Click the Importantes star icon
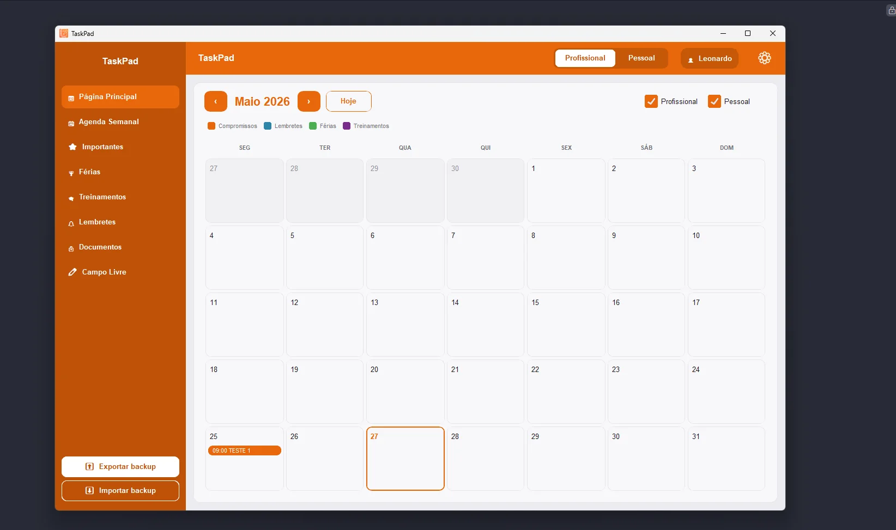This screenshot has height=530, width=896. 72,147
